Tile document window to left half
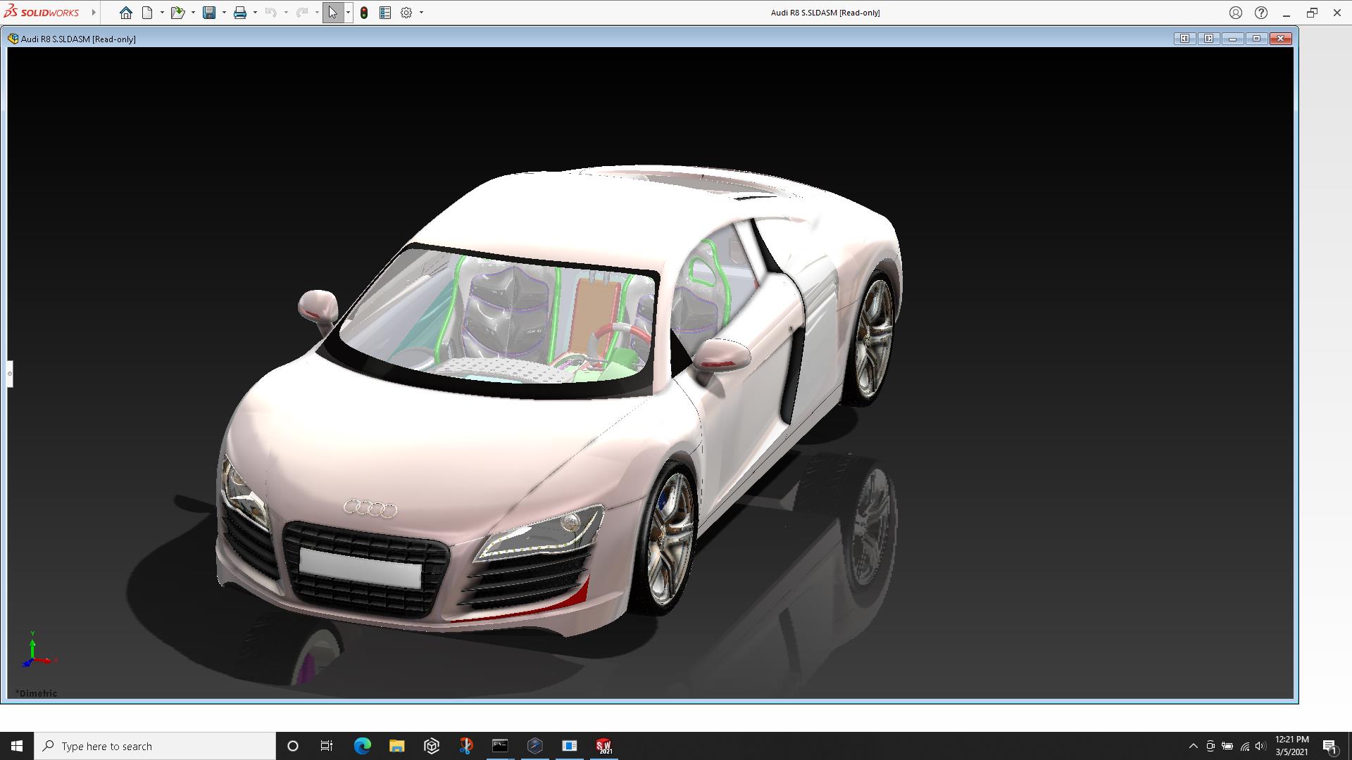 click(x=1184, y=39)
